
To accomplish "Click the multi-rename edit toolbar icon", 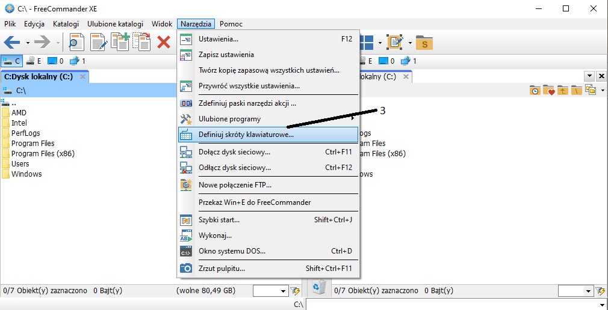I will coord(395,42).
